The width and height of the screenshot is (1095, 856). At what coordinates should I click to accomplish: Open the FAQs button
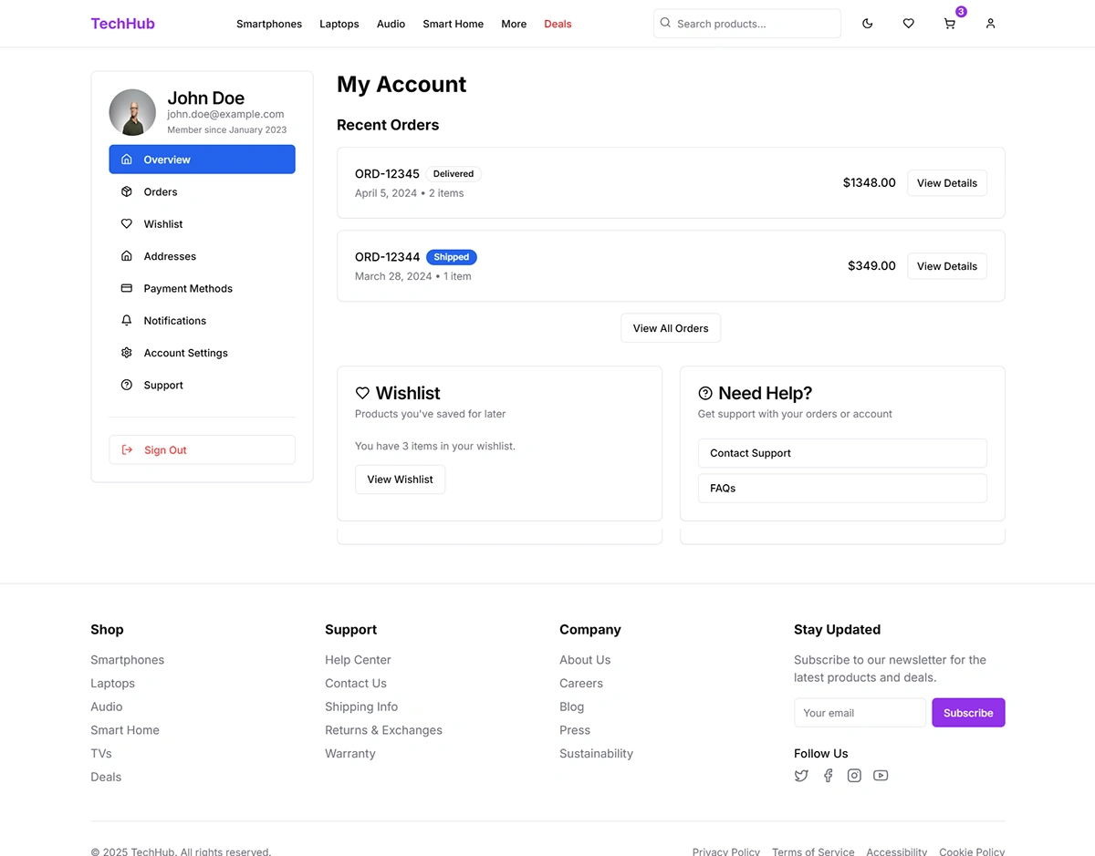click(x=842, y=488)
